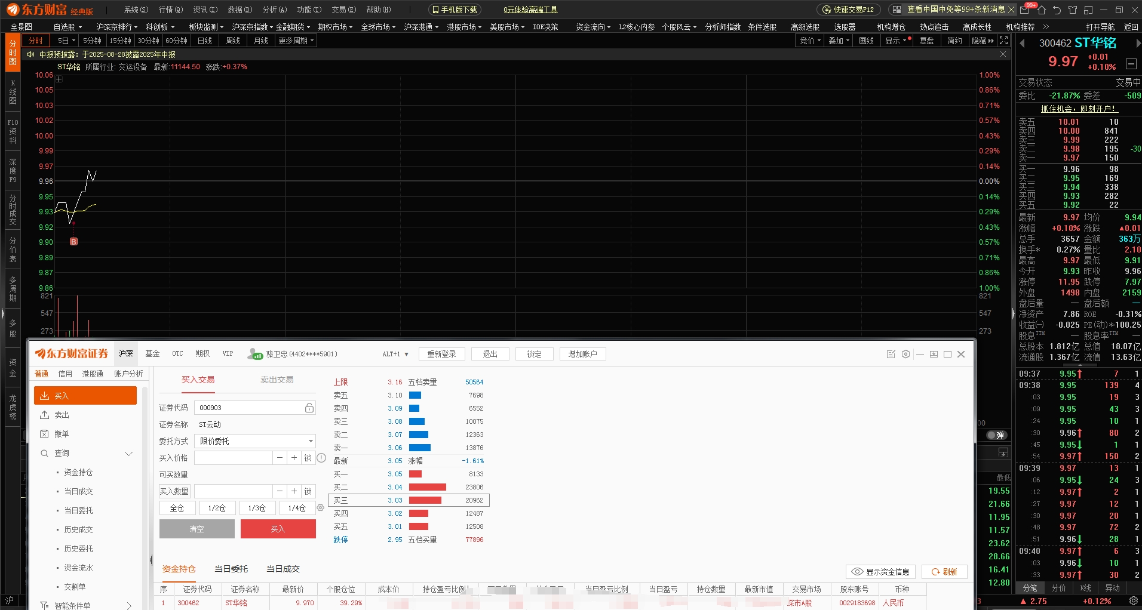This screenshot has height=610, width=1142.
Task: Expand the 查询 sidebar section chevron
Action: [128, 453]
